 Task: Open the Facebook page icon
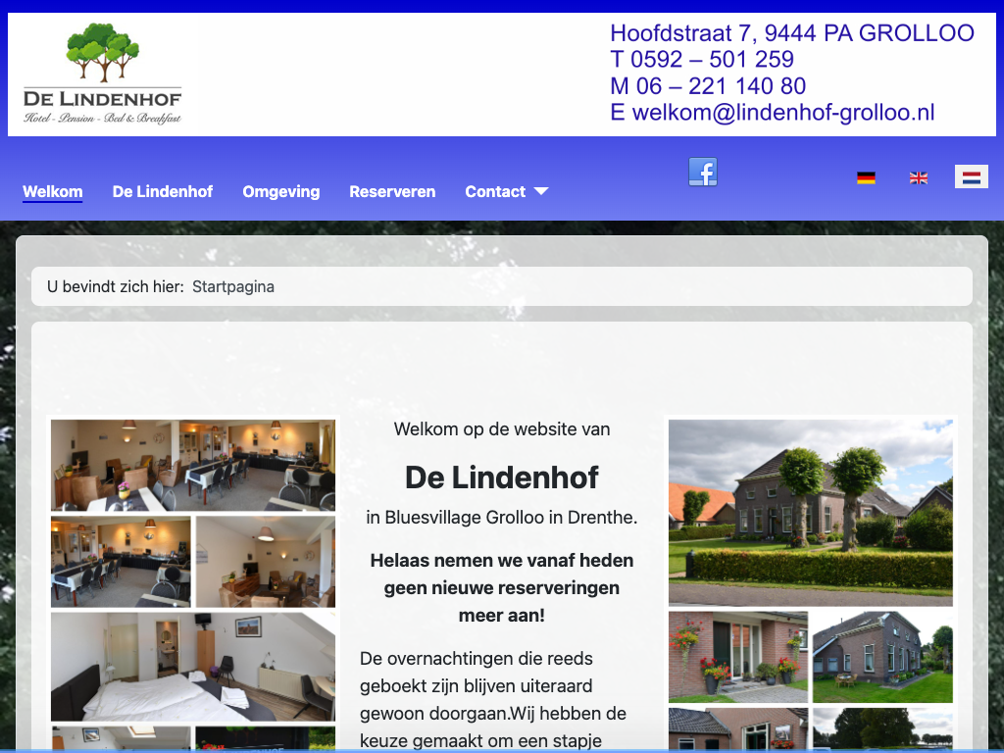[x=702, y=172]
